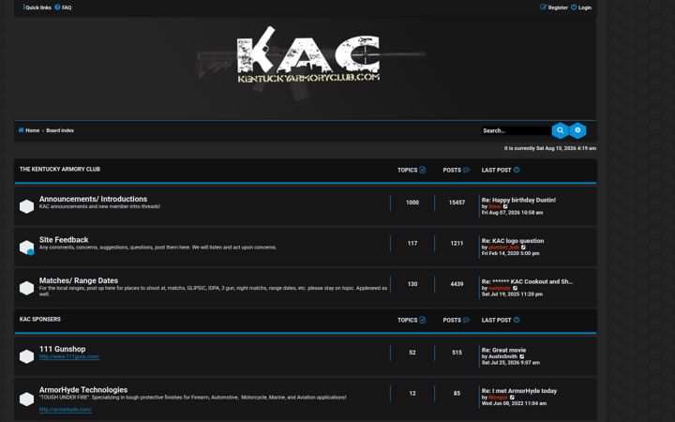Open AustinSmith user profile
This screenshot has width=675, height=422.
pyautogui.click(x=502, y=356)
